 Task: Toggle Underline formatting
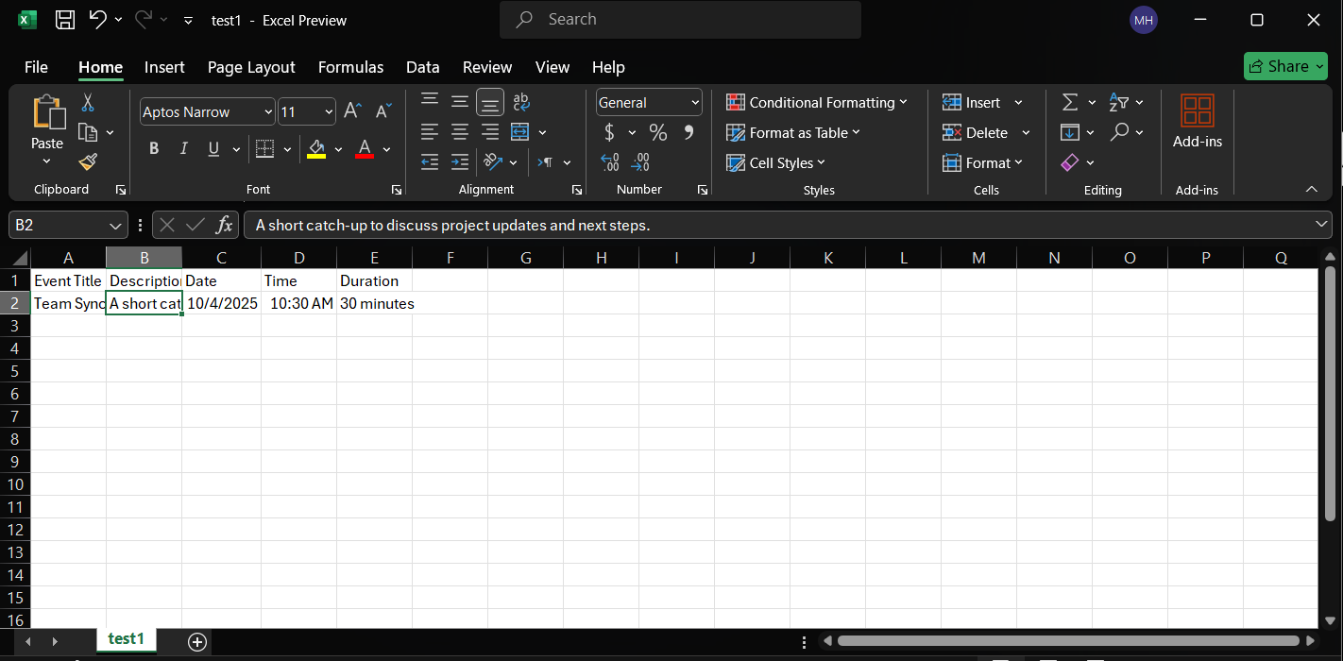click(x=213, y=148)
